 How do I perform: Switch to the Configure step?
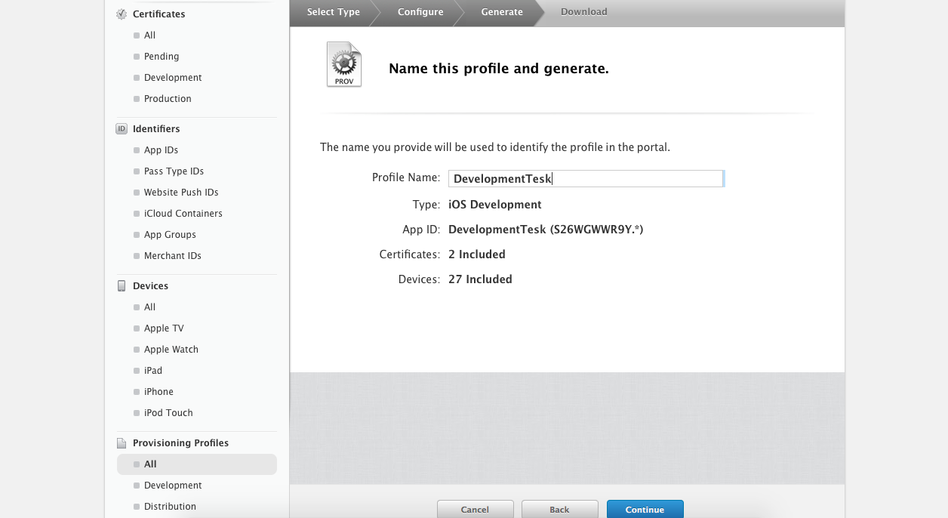(x=420, y=12)
